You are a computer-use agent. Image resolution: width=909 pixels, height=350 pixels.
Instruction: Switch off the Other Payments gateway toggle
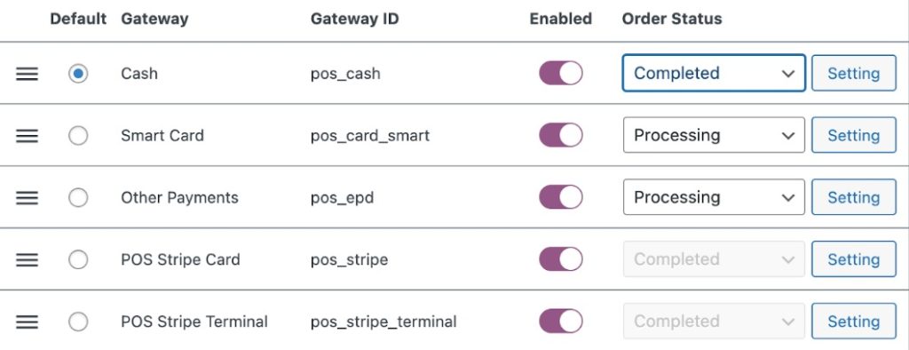(561, 197)
